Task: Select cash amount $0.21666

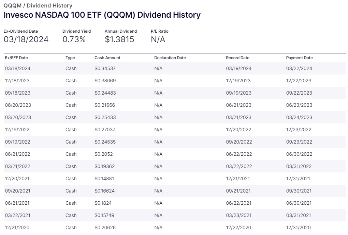Action: (x=105, y=105)
